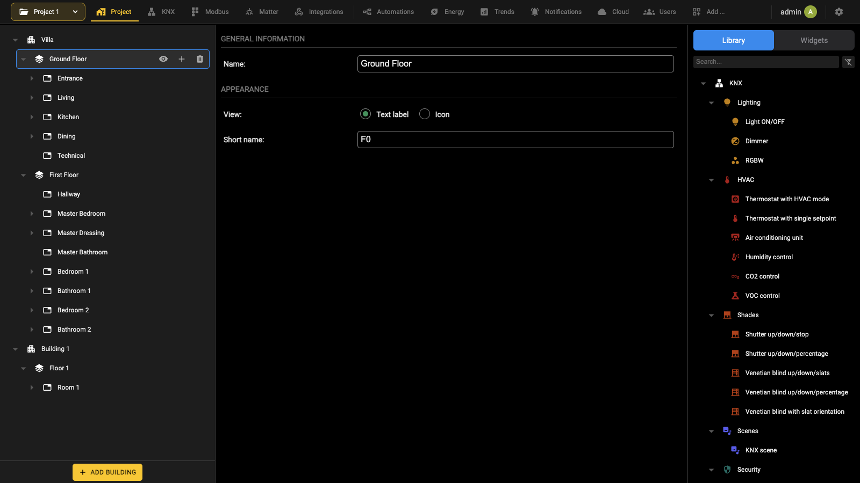The width and height of the screenshot is (860, 483).
Task: Select the Icon view radio button
Action: pos(425,114)
